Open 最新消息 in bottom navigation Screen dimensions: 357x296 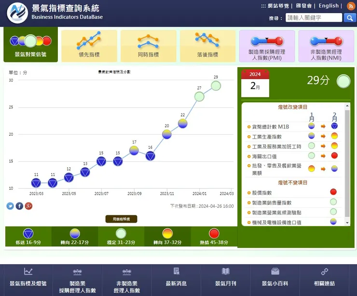point(176,280)
